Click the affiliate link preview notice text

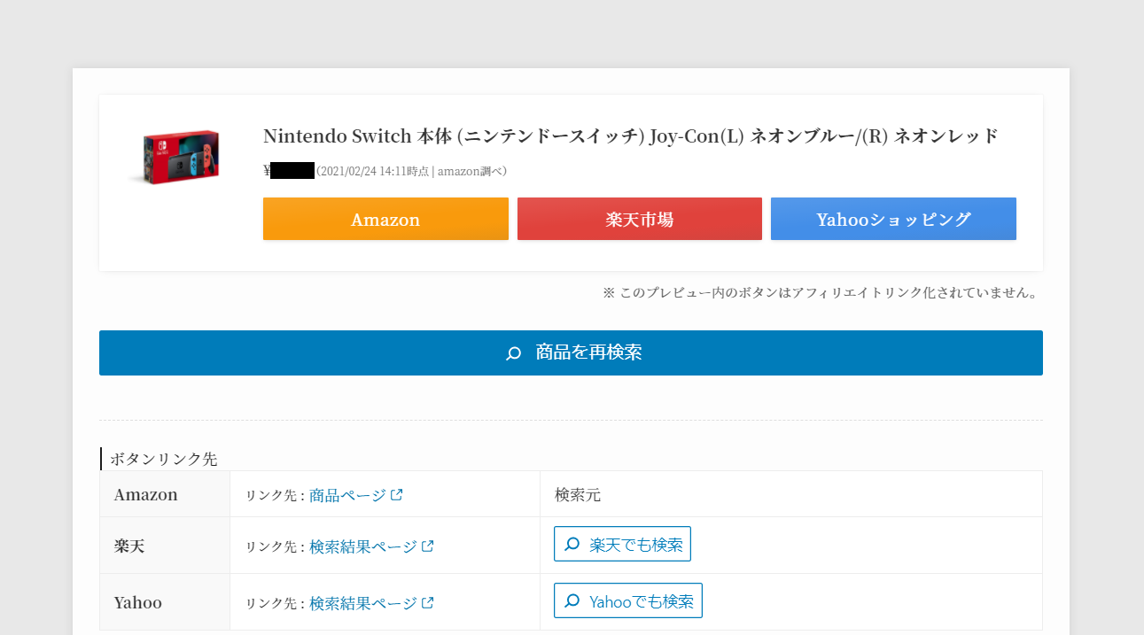coord(821,292)
